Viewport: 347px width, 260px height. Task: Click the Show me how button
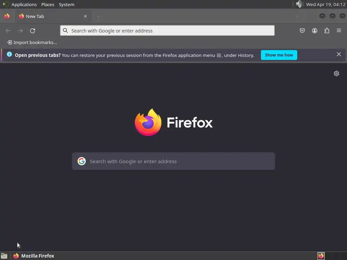click(x=279, y=55)
